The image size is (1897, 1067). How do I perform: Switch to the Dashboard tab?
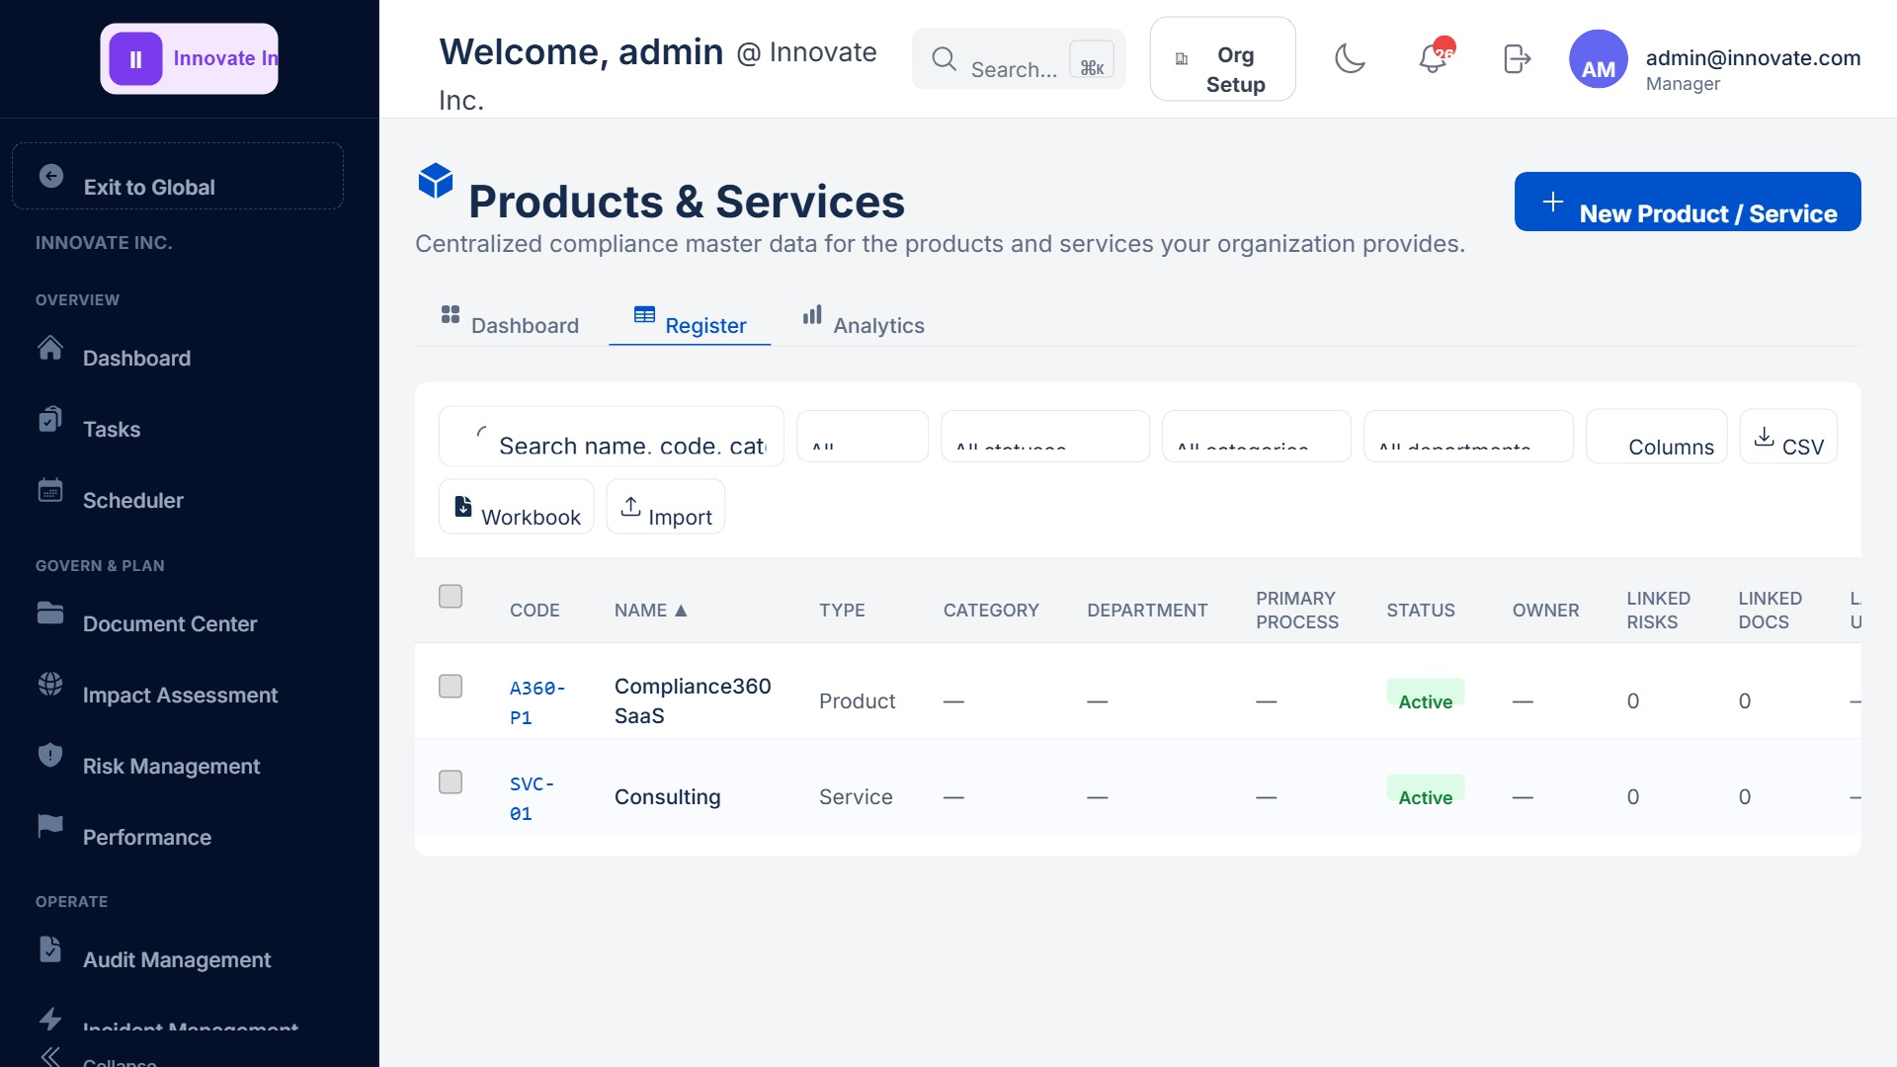tap(510, 324)
